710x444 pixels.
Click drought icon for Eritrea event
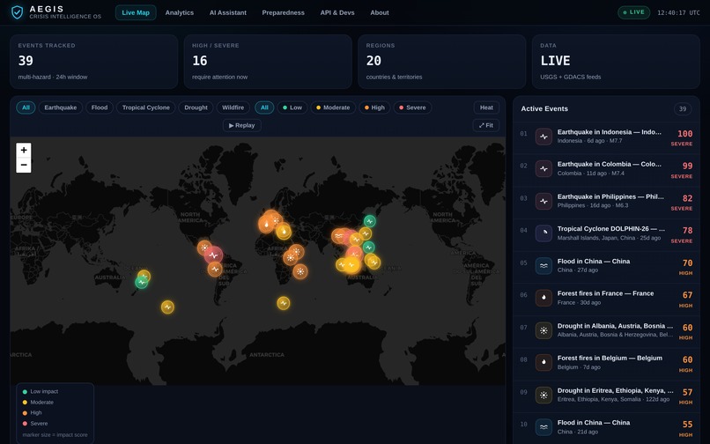(544, 395)
